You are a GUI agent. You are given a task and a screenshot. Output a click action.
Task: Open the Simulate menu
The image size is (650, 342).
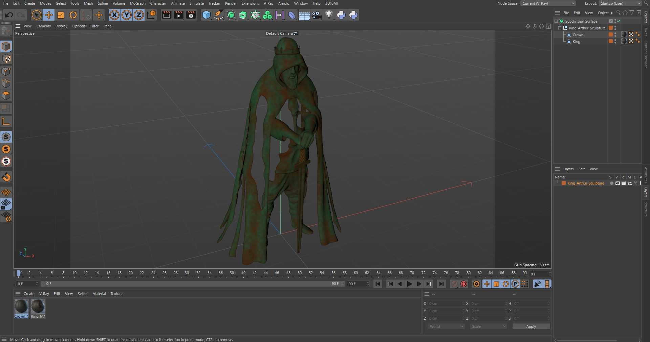click(196, 3)
